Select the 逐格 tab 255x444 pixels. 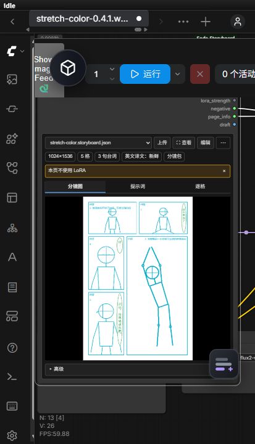coord(200,186)
